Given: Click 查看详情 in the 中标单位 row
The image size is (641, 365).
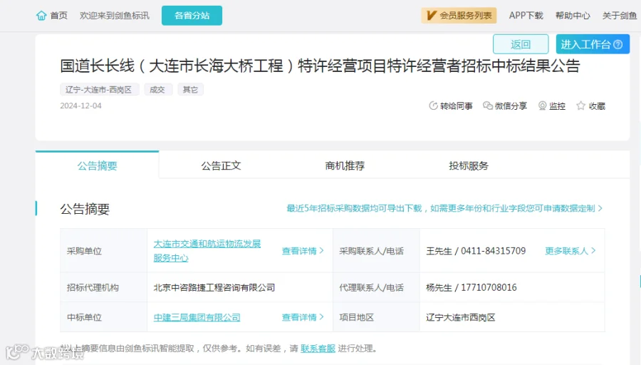Looking at the screenshot, I should pyautogui.click(x=303, y=317).
